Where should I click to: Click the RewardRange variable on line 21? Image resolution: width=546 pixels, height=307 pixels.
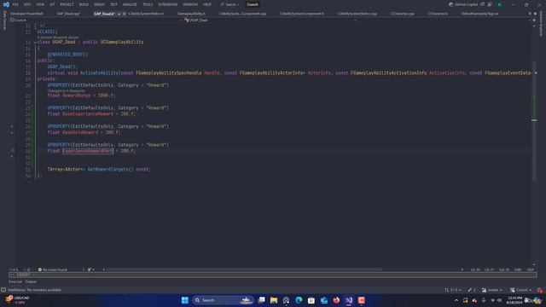(x=77, y=96)
